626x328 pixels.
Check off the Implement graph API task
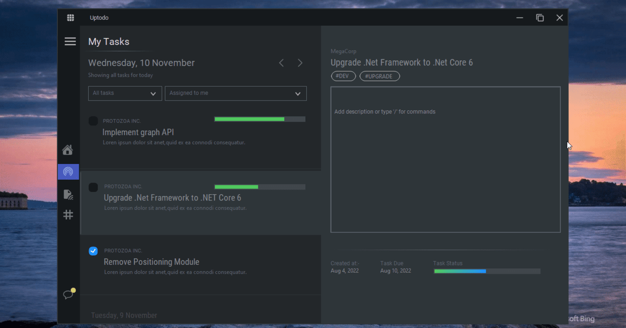(x=93, y=121)
